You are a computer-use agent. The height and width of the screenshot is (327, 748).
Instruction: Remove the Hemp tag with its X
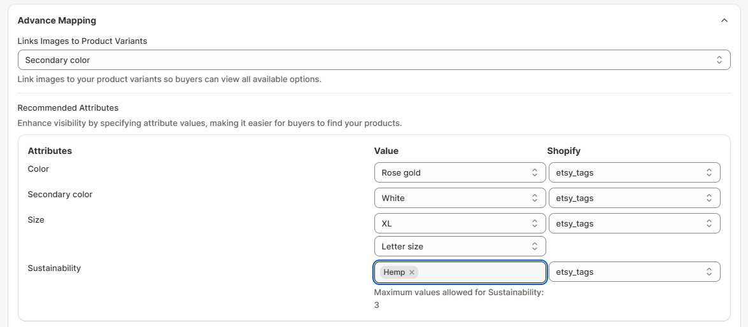point(412,272)
